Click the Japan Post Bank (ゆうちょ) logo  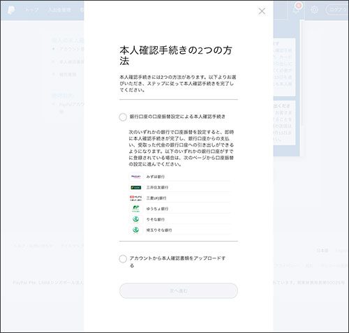136,209
